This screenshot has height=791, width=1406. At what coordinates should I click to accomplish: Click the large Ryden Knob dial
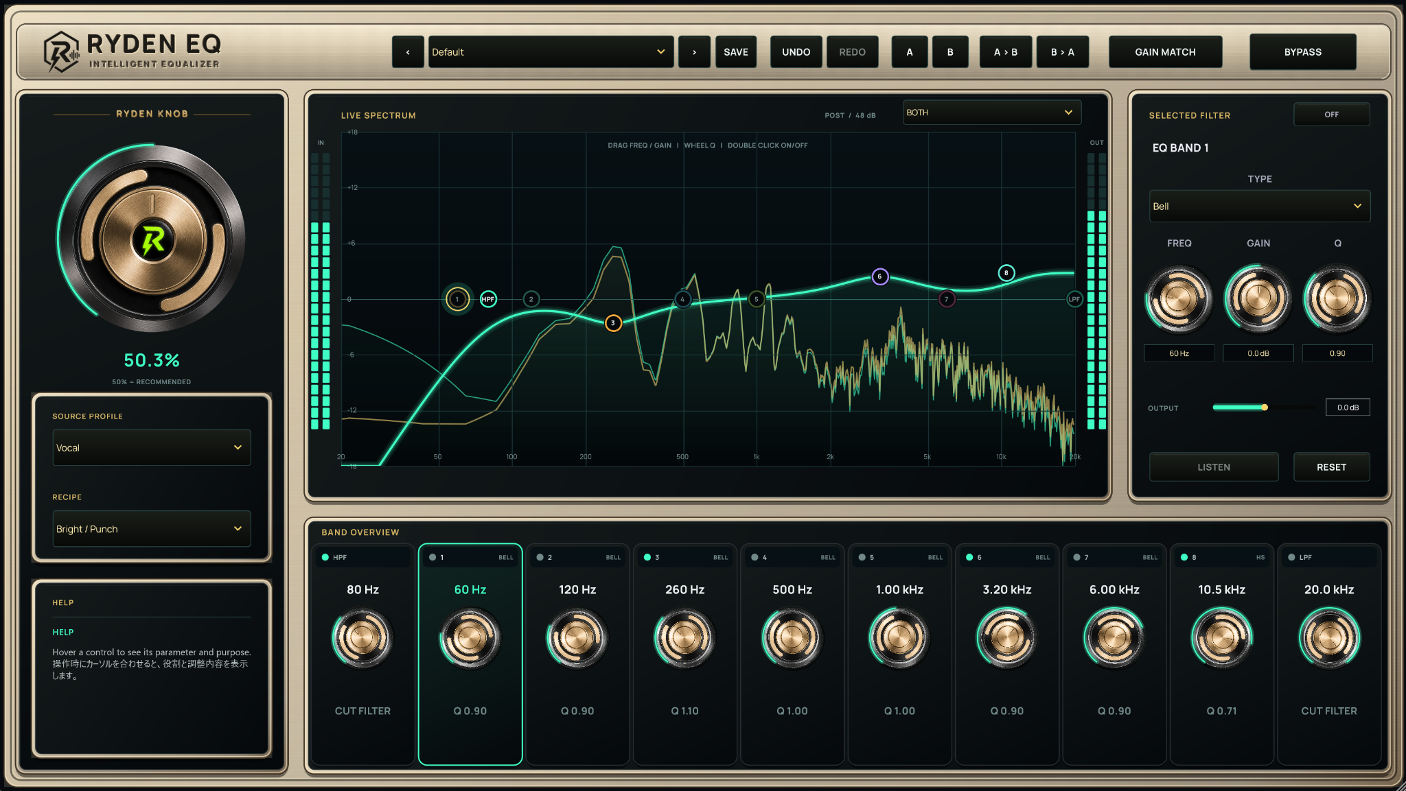(152, 239)
